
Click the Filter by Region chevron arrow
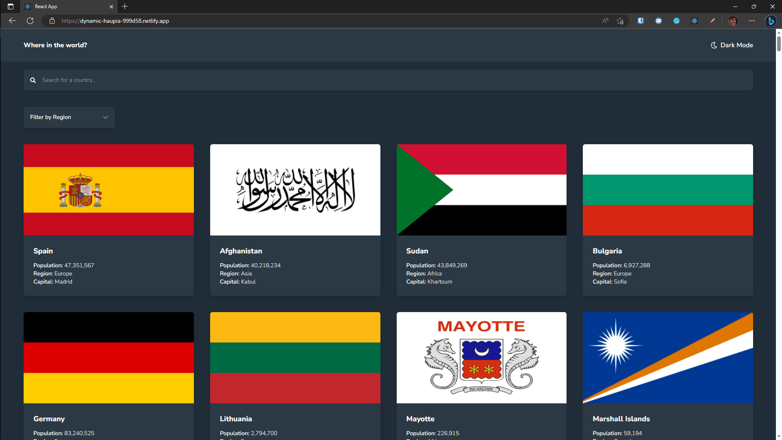click(x=105, y=117)
